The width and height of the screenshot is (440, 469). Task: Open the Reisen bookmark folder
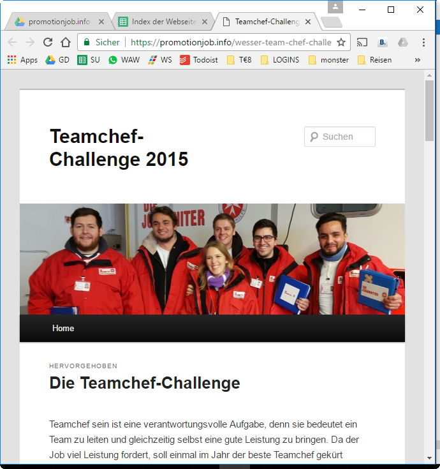coord(374,60)
